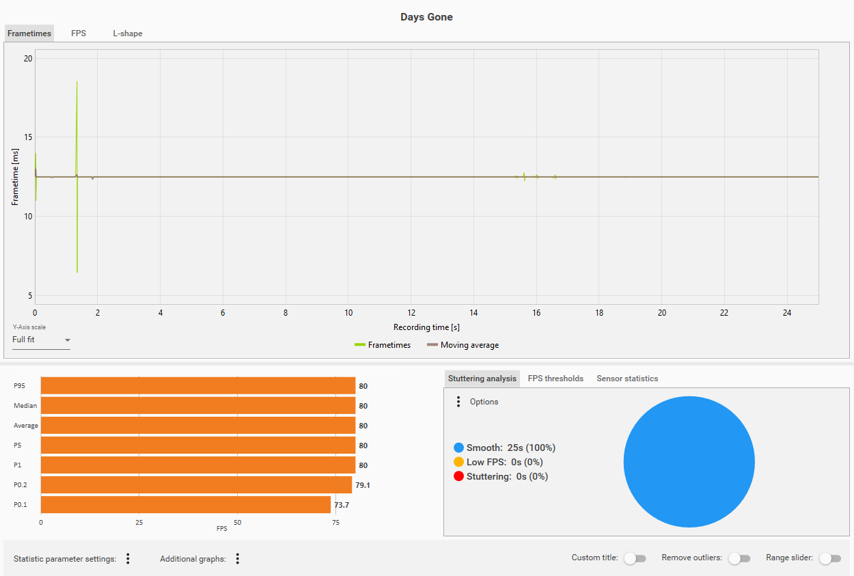Switch to the Frametimes tab

[x=29, y=33]
